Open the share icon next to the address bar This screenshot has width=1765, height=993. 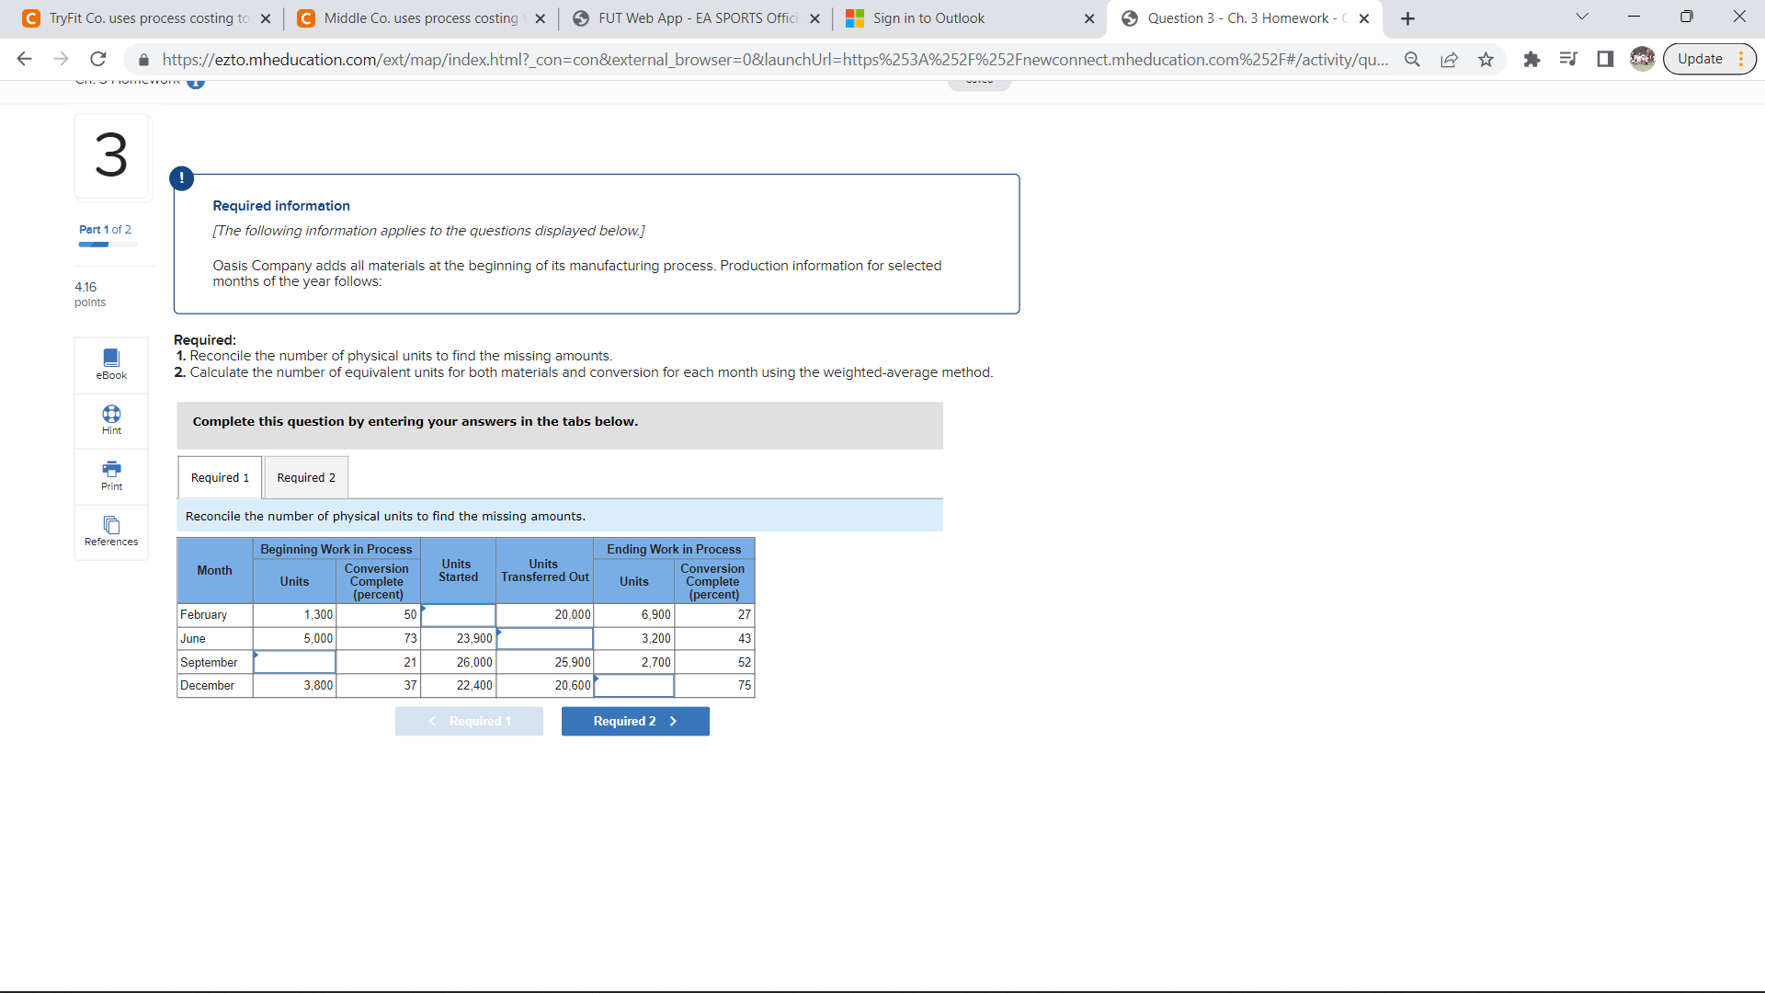pos(1450,58)
